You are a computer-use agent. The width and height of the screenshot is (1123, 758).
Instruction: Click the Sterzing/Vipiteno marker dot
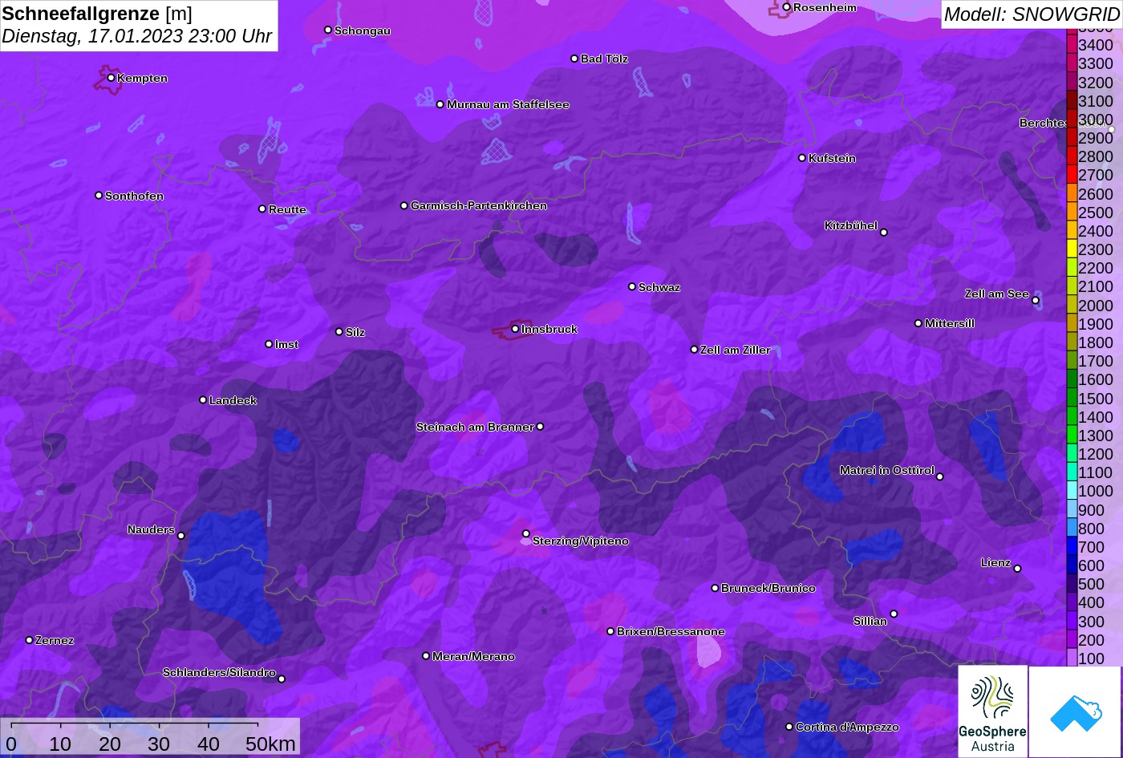pyautogui.click(x=526, y=533)
